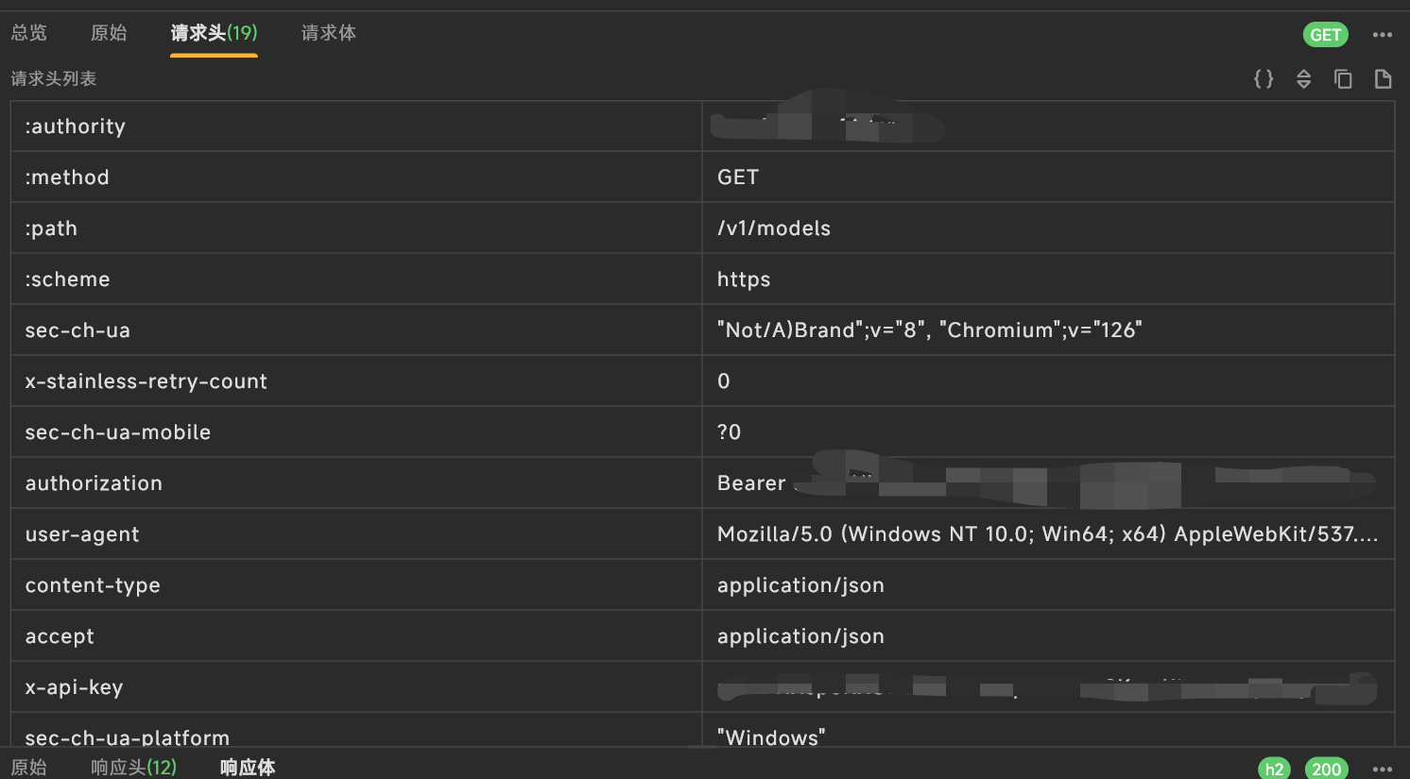Switch to the 总览 tab
This screenshot has height=779, width=1410.
pos(29,33)
